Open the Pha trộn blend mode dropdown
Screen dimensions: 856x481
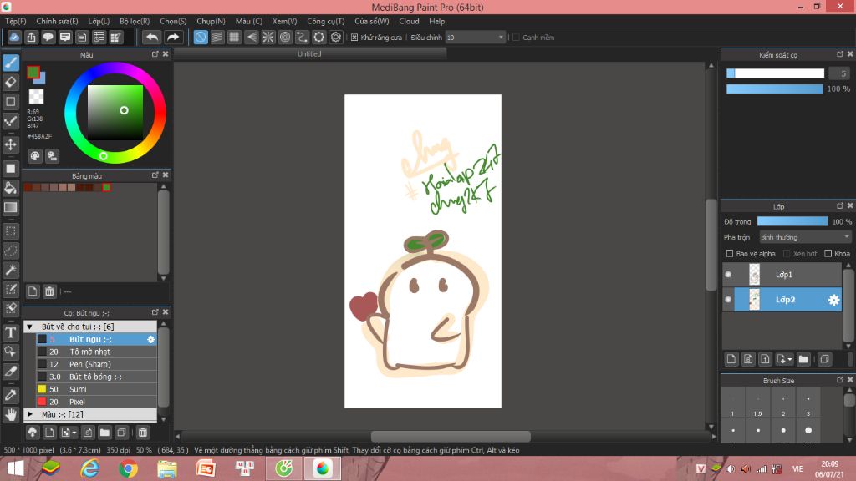[805, 237]
